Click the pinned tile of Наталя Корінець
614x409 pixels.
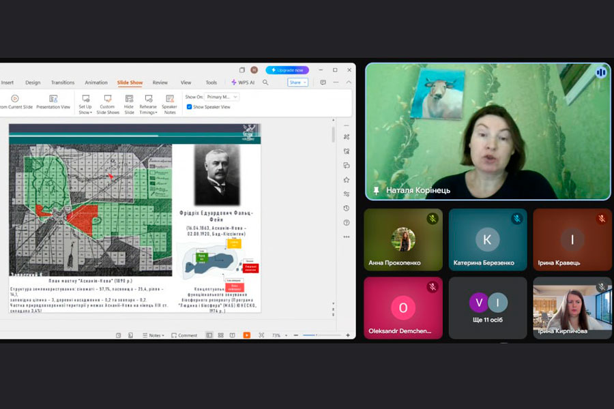[488, 132]
